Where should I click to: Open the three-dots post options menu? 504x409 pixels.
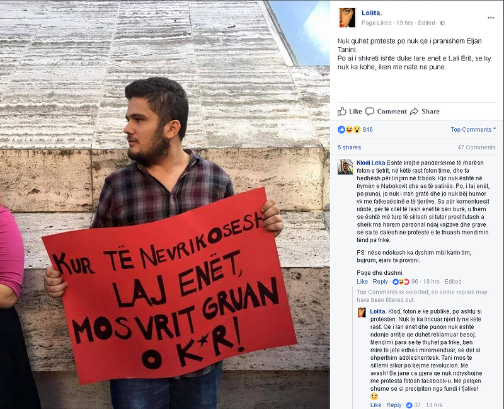[491, 18]
